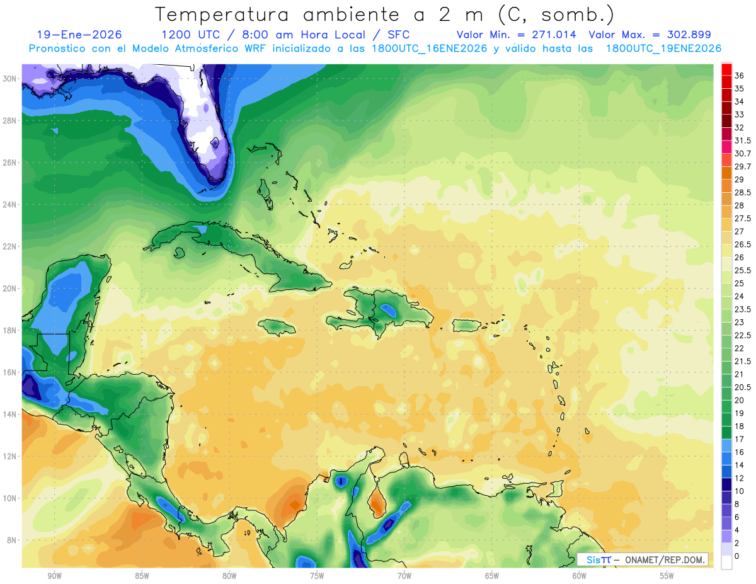Click the '31.5' legend value
This screenshot has width=756, height=584.
742,140
